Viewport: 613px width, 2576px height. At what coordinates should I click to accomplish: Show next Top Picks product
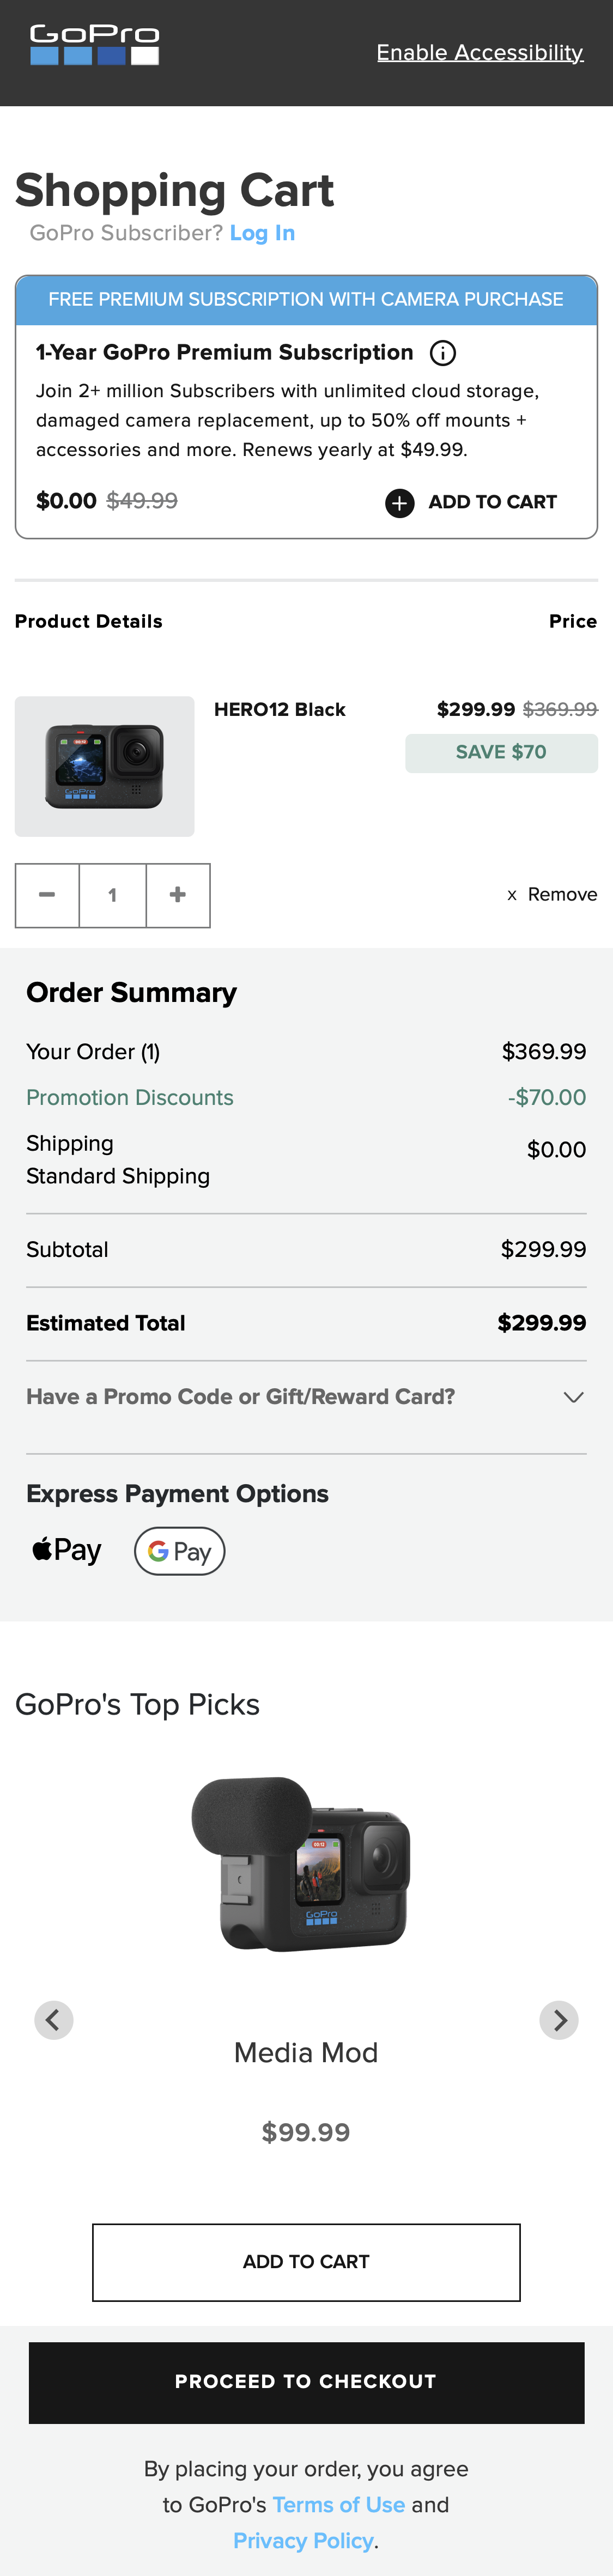click(x=559, y=2019)
